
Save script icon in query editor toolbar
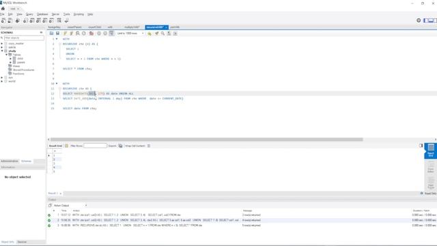(57, 33)
